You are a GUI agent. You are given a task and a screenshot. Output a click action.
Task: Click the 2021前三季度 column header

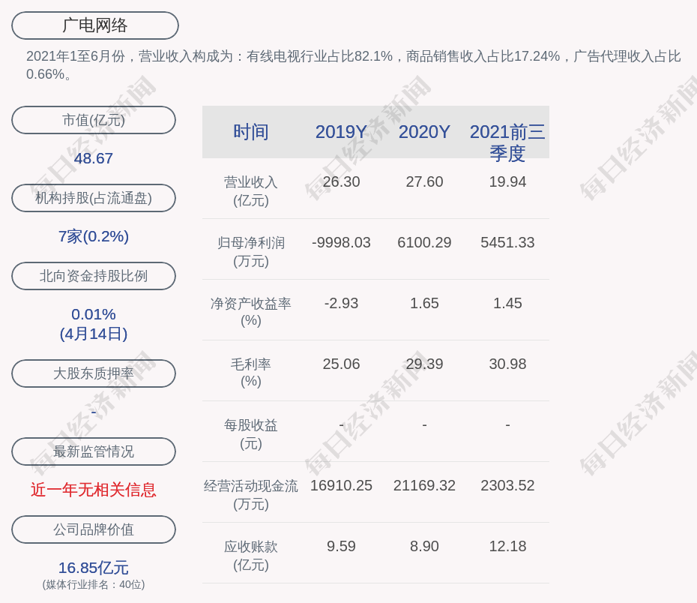pos(507,142)
